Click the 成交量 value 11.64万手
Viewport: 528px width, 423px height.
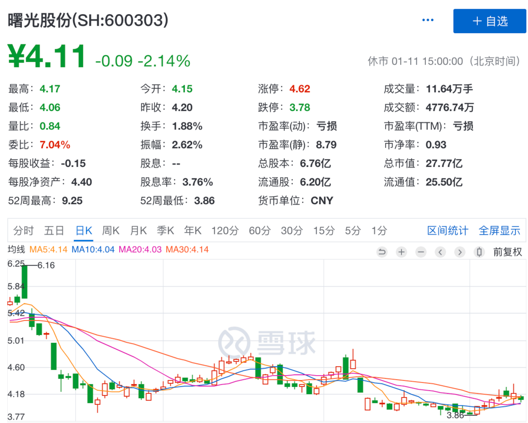pyautogui.click(x=450, y=89)
